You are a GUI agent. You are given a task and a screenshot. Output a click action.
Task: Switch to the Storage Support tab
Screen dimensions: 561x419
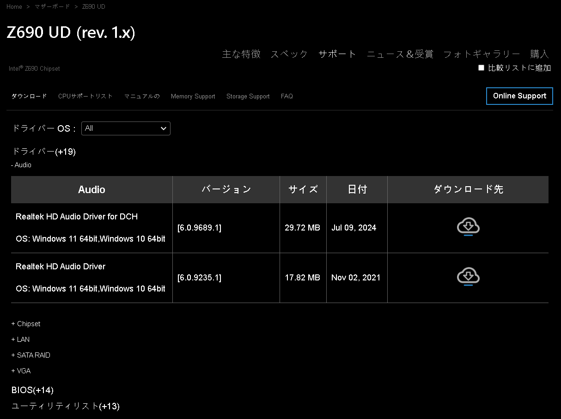pos(248,96)
